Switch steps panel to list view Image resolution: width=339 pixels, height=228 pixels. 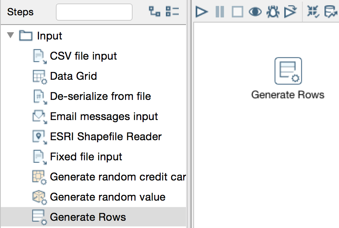click(x=172, y=12)
